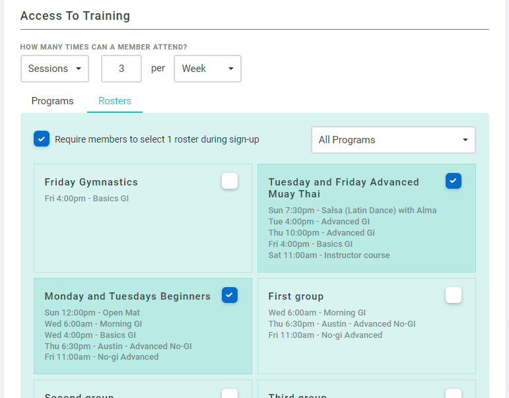Open the Sessions dropdown
Image resolution: width=509 pixels, height=398 pixels.
pos(55,69)
